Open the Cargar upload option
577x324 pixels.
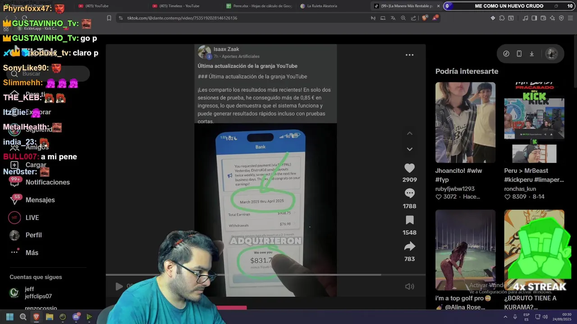[x=29, y=165]
